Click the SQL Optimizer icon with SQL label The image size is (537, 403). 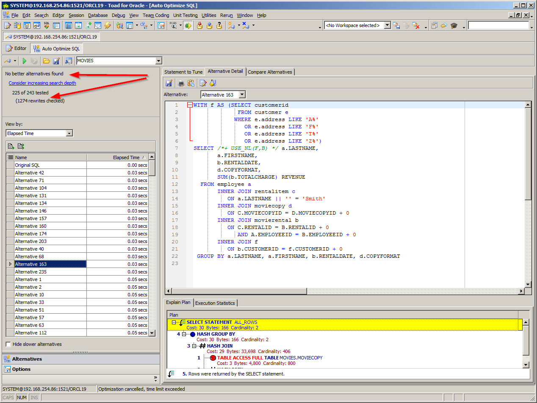coord(47,25)
